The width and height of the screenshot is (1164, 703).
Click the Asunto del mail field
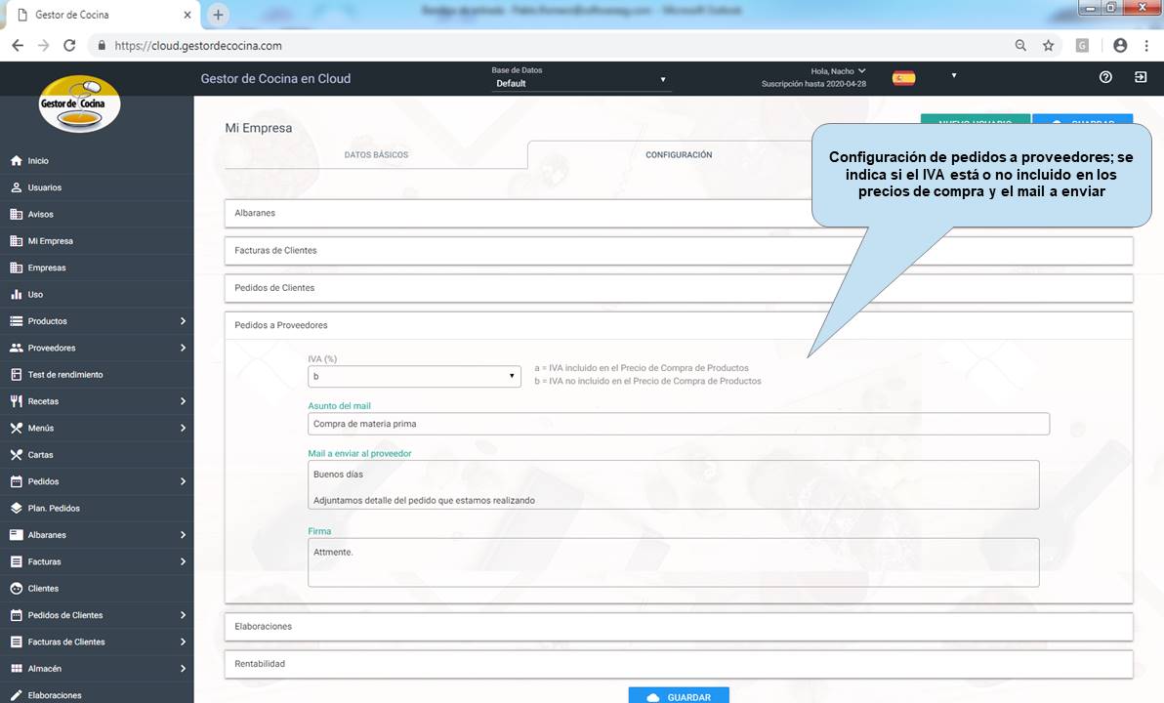point(678,424)
